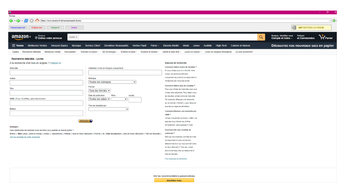Open the Toutes hamburger menu
This screenshot has width=345, height=193.
click(18, 45)
